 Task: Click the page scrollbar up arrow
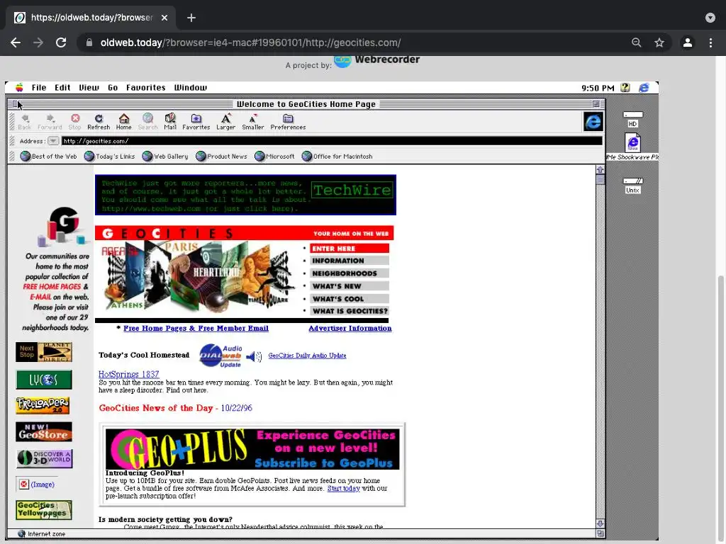pos(600,170)
